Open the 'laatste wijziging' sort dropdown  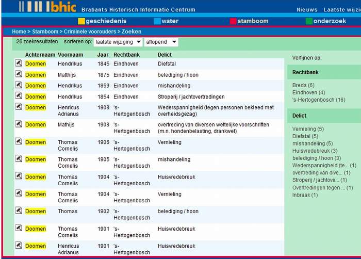pos(118,42)
